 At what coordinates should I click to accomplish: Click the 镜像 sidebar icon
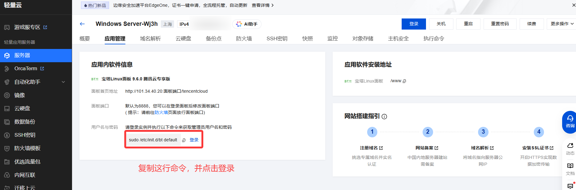tap(7, 95)
